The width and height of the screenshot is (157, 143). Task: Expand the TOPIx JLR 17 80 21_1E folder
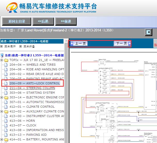click(2, 60)
